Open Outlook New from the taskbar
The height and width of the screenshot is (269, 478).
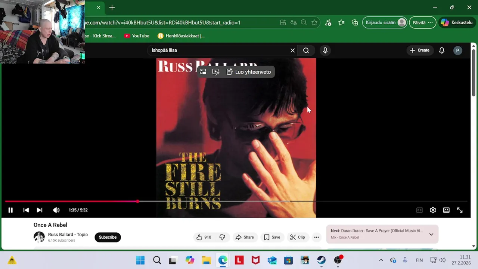pos(272,260)
